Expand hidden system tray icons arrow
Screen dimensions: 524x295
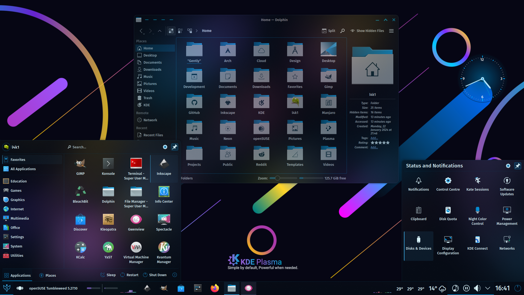tap(488, 288)
